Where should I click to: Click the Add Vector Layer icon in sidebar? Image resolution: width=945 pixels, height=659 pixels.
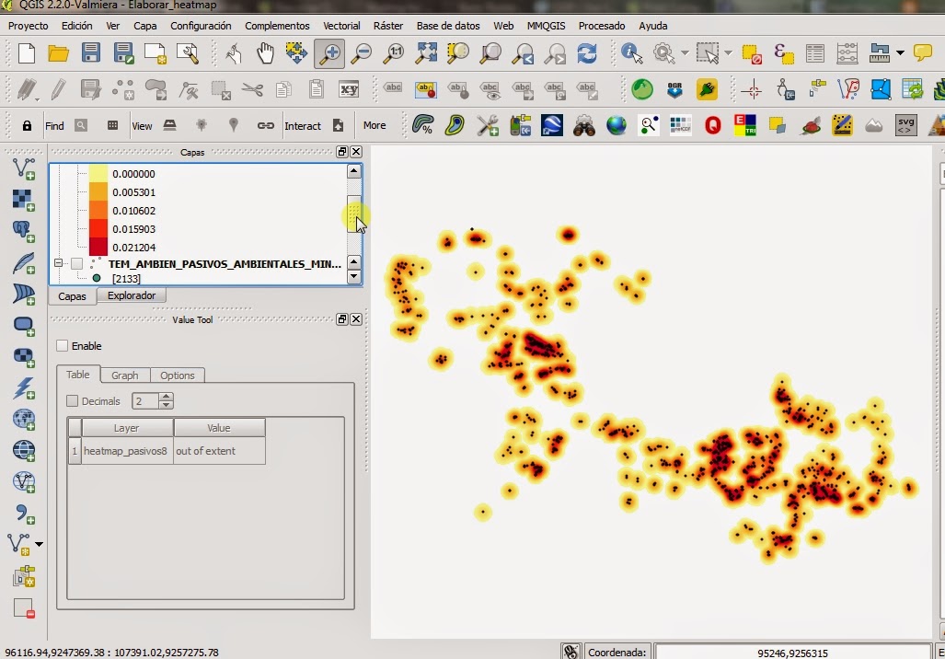(x=24, y=168)
